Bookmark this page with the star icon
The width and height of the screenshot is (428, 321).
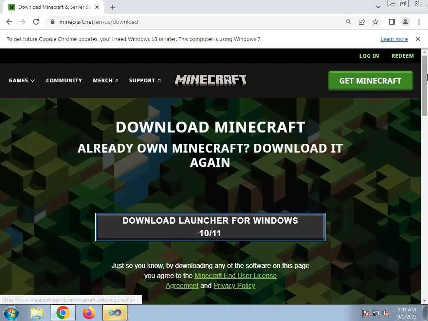pos(375,22)
